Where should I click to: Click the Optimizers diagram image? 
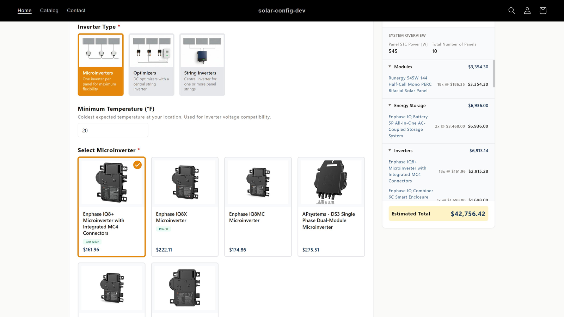152,51
